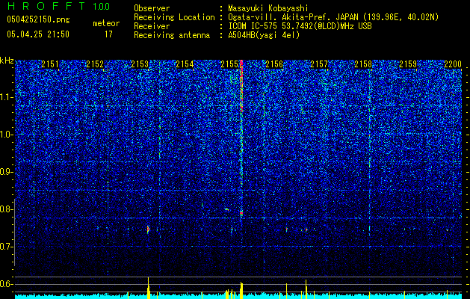This screenshot has width=470, height=299.
Task: Click the kHz axis unit label
Action: coord(7,61)
